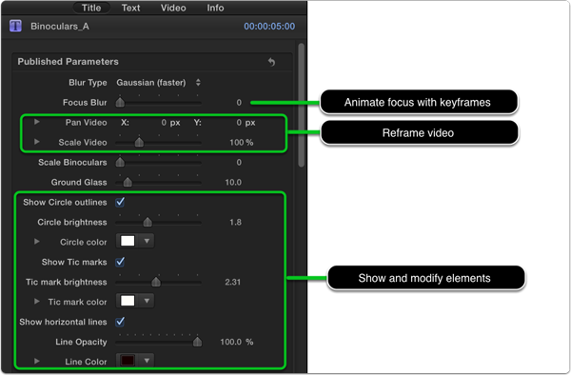
Task: Expand the Circle color disclosure triangle
Action: pyautogui.click(x=37, y=242)
